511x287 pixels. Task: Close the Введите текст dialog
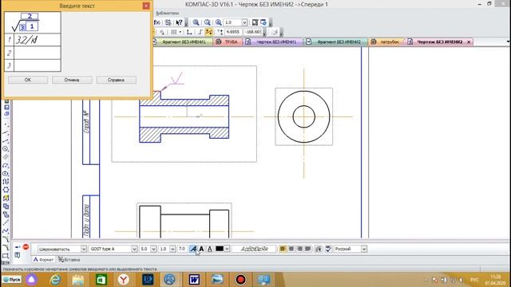tap(146, 6)
